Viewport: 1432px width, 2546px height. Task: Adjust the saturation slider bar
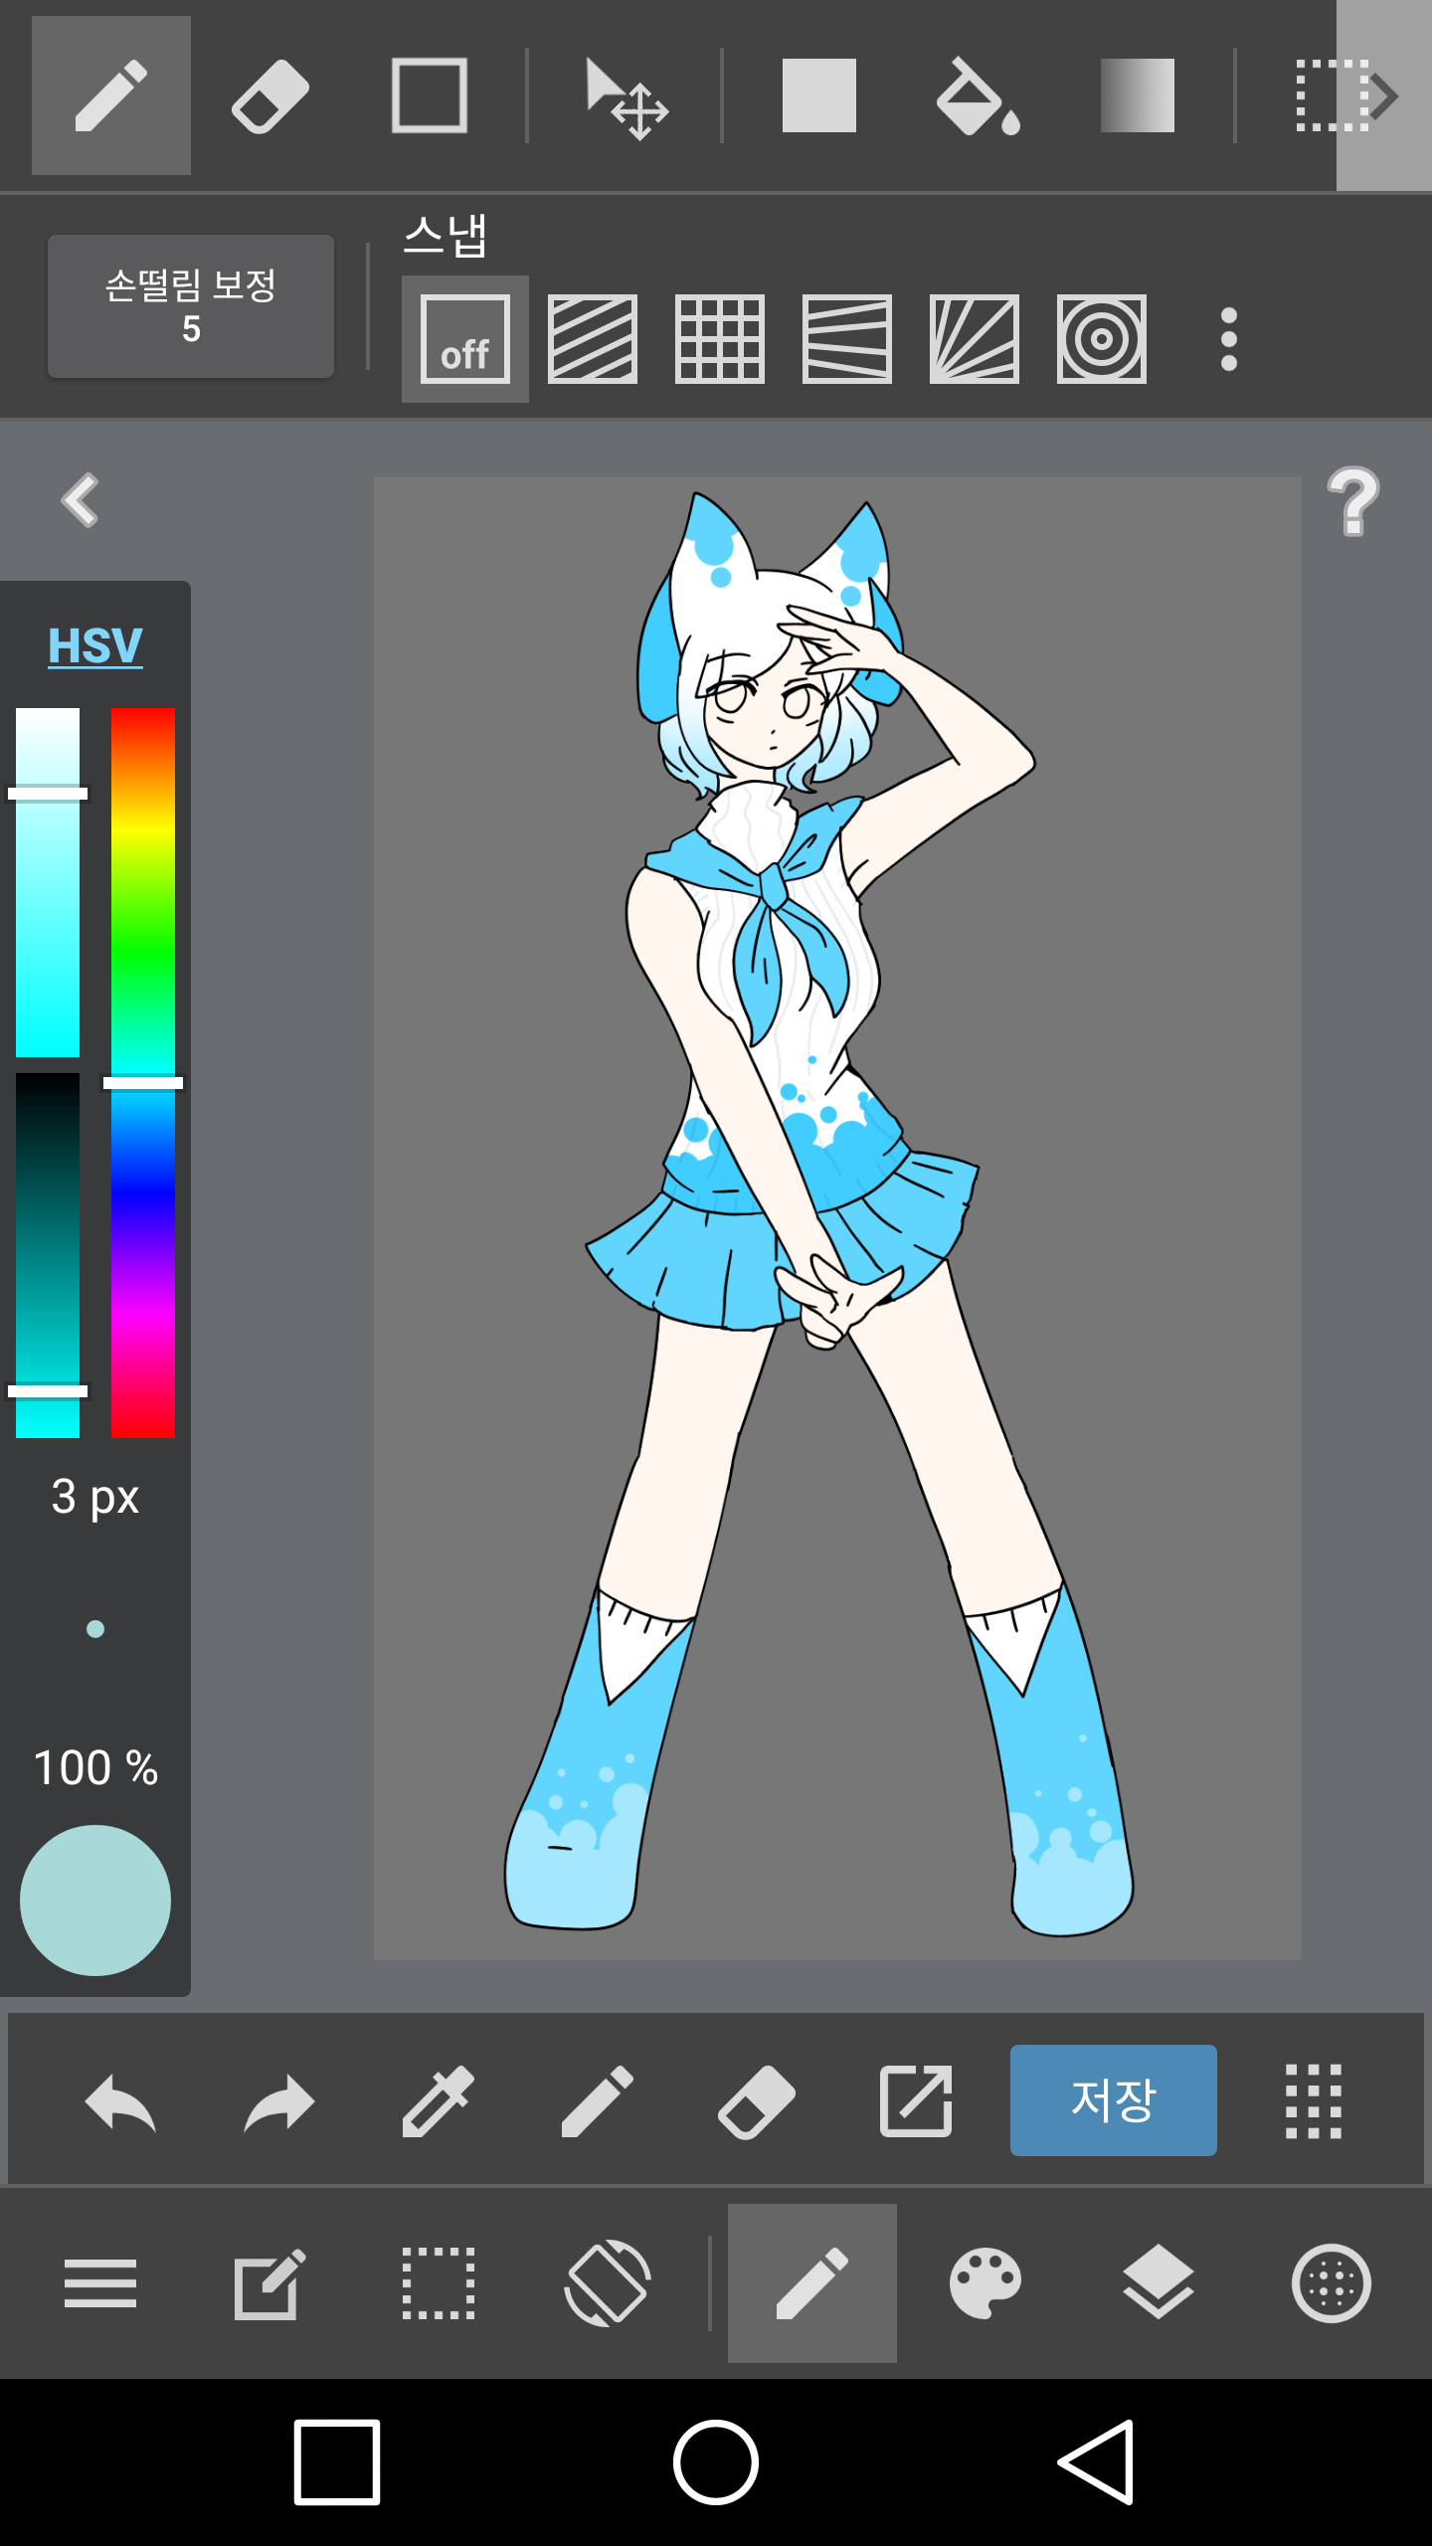pos(48,882)
